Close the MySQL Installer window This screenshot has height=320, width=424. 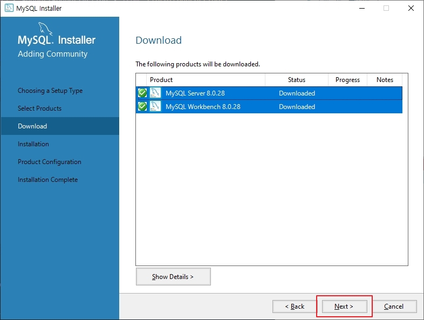tap(411, 8)
